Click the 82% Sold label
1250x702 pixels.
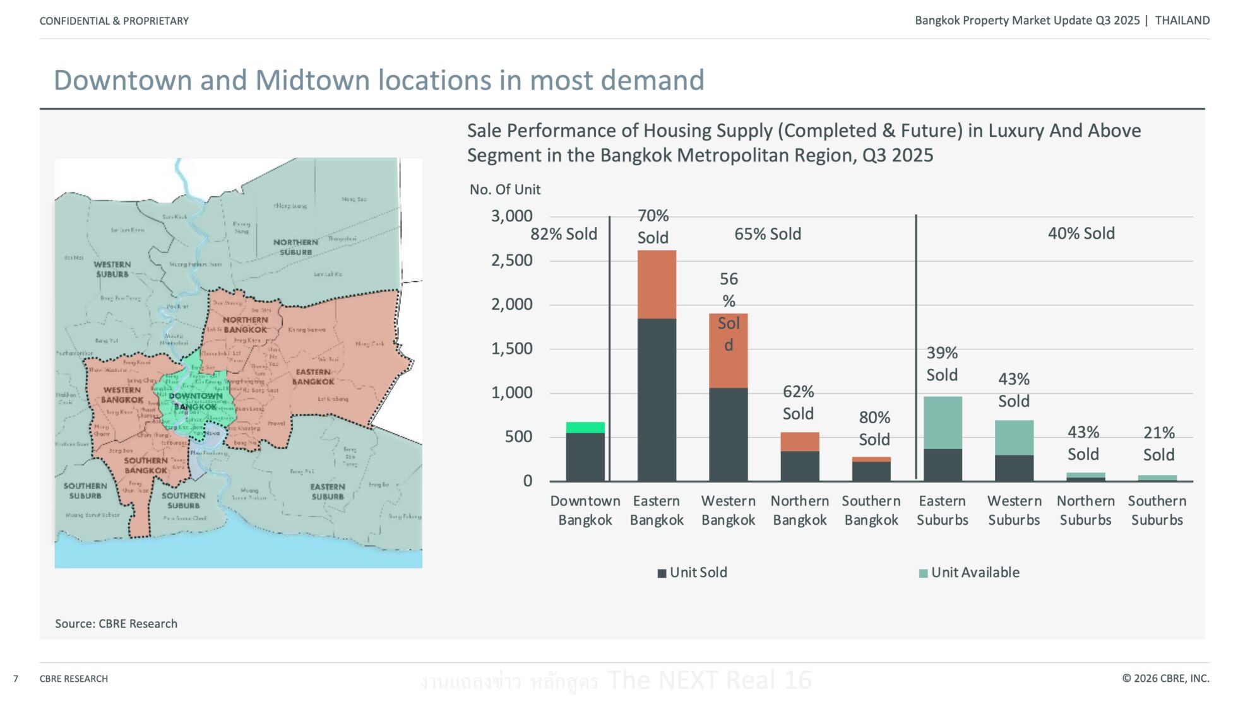(x=563, y=234)
